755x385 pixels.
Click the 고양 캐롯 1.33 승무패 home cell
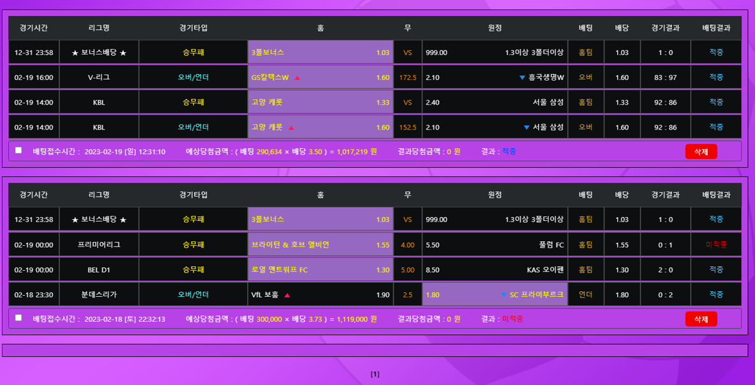pyautogui.click(x=320, y=102)
